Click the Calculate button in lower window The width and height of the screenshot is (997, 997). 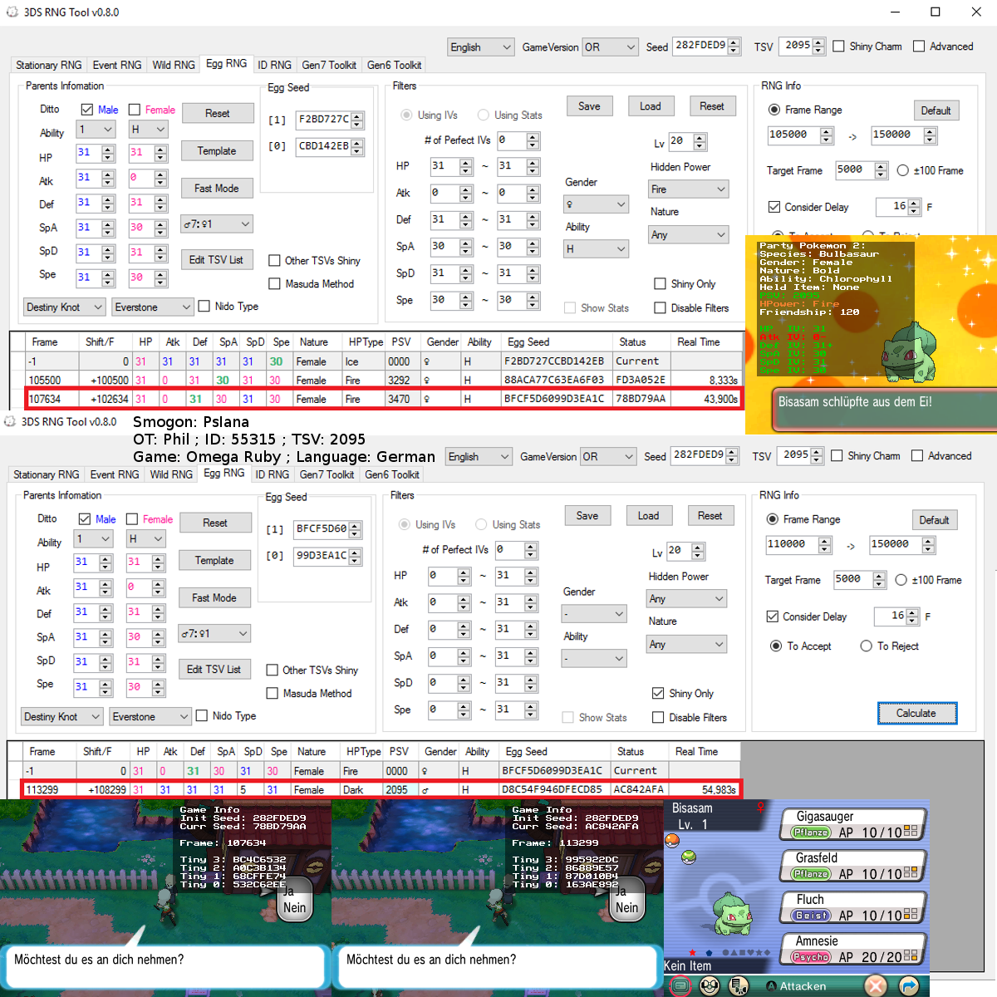tap(917, 714)
